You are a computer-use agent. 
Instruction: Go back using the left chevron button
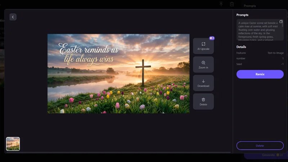(13, 17)
